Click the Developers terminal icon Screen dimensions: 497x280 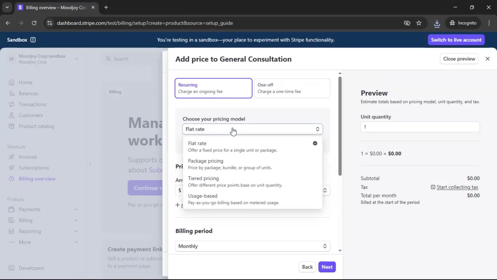11,268
